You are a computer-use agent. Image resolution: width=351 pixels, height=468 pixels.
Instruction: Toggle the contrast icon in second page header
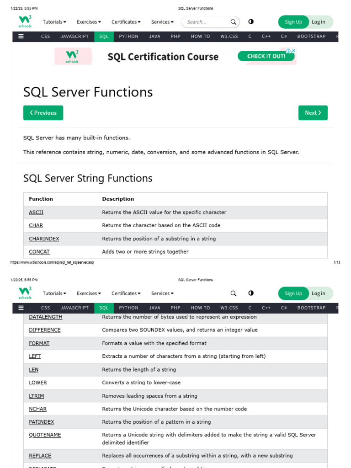tap(251, 293)
